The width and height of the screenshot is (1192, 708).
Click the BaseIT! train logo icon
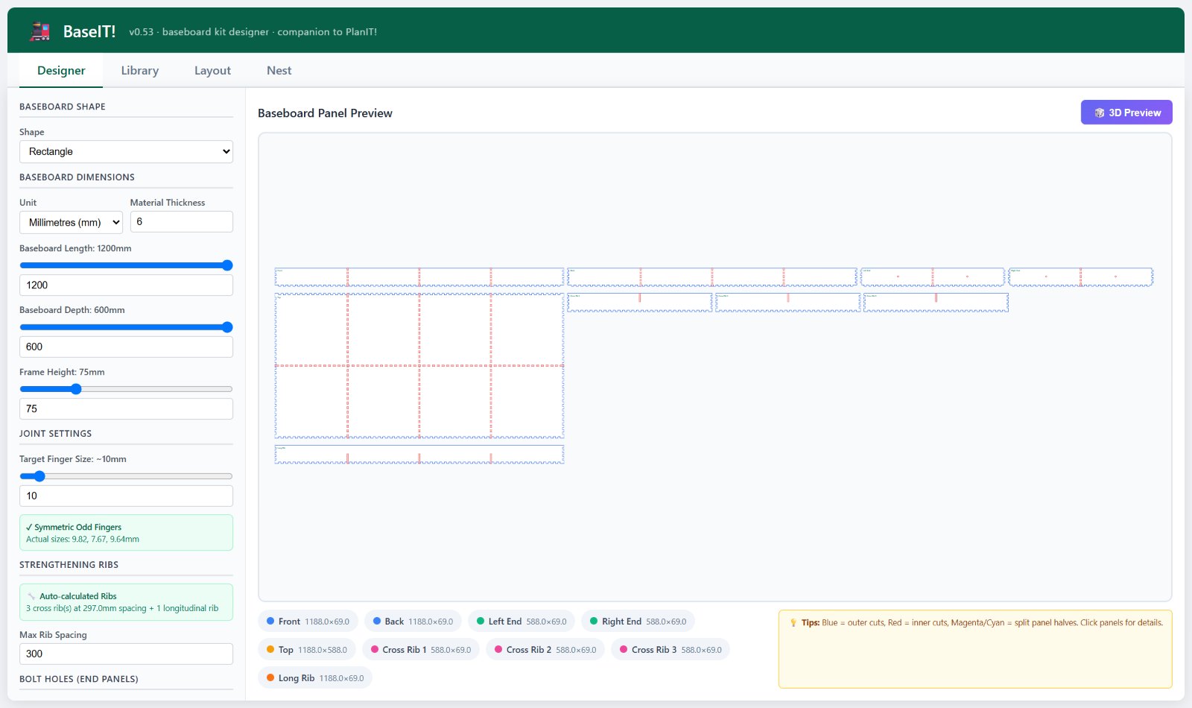coord(39,31)
